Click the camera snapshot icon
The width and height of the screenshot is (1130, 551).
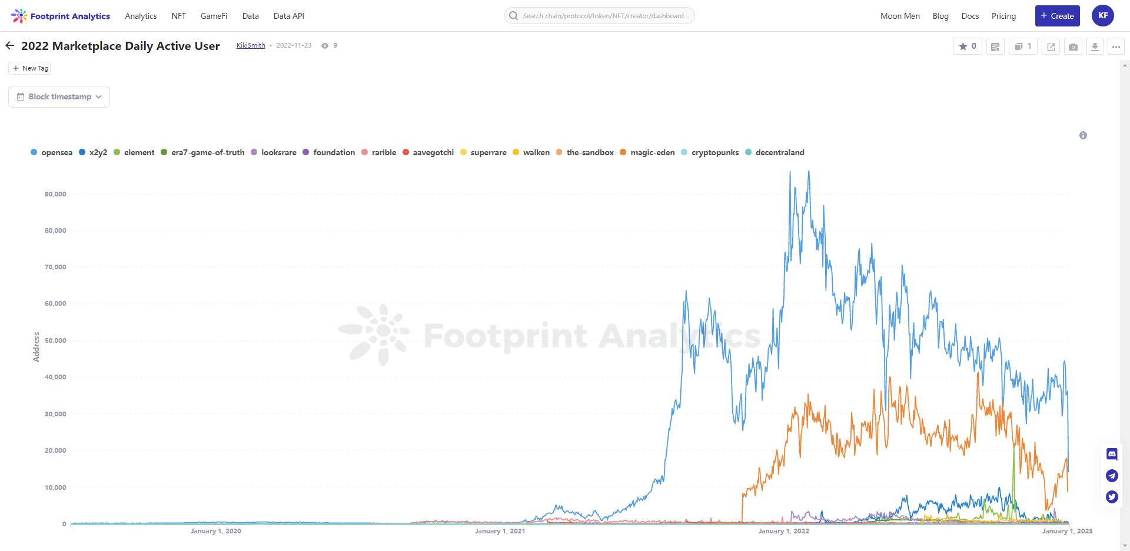[x=1073, y=46]
